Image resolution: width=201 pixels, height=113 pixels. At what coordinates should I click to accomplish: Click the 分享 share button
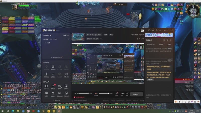(x=141, y=35)
